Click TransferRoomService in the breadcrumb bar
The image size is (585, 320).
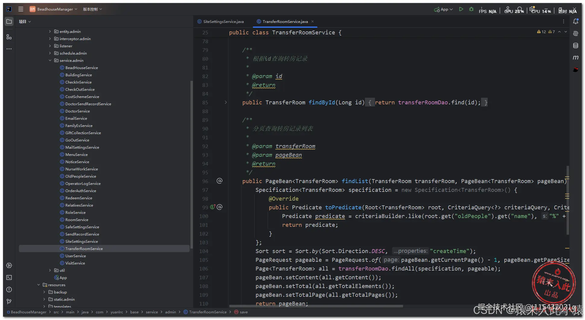tap(205, 312)
